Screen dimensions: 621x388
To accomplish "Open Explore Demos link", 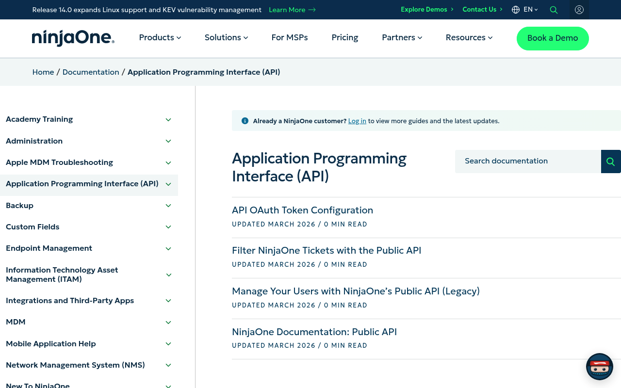I will 427,10.
